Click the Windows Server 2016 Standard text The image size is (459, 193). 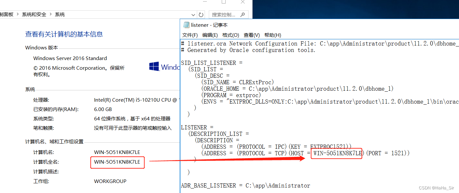click(70, 58)
